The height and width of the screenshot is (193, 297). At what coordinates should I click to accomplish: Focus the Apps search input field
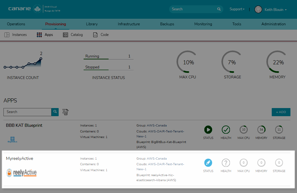pos(27,112)
